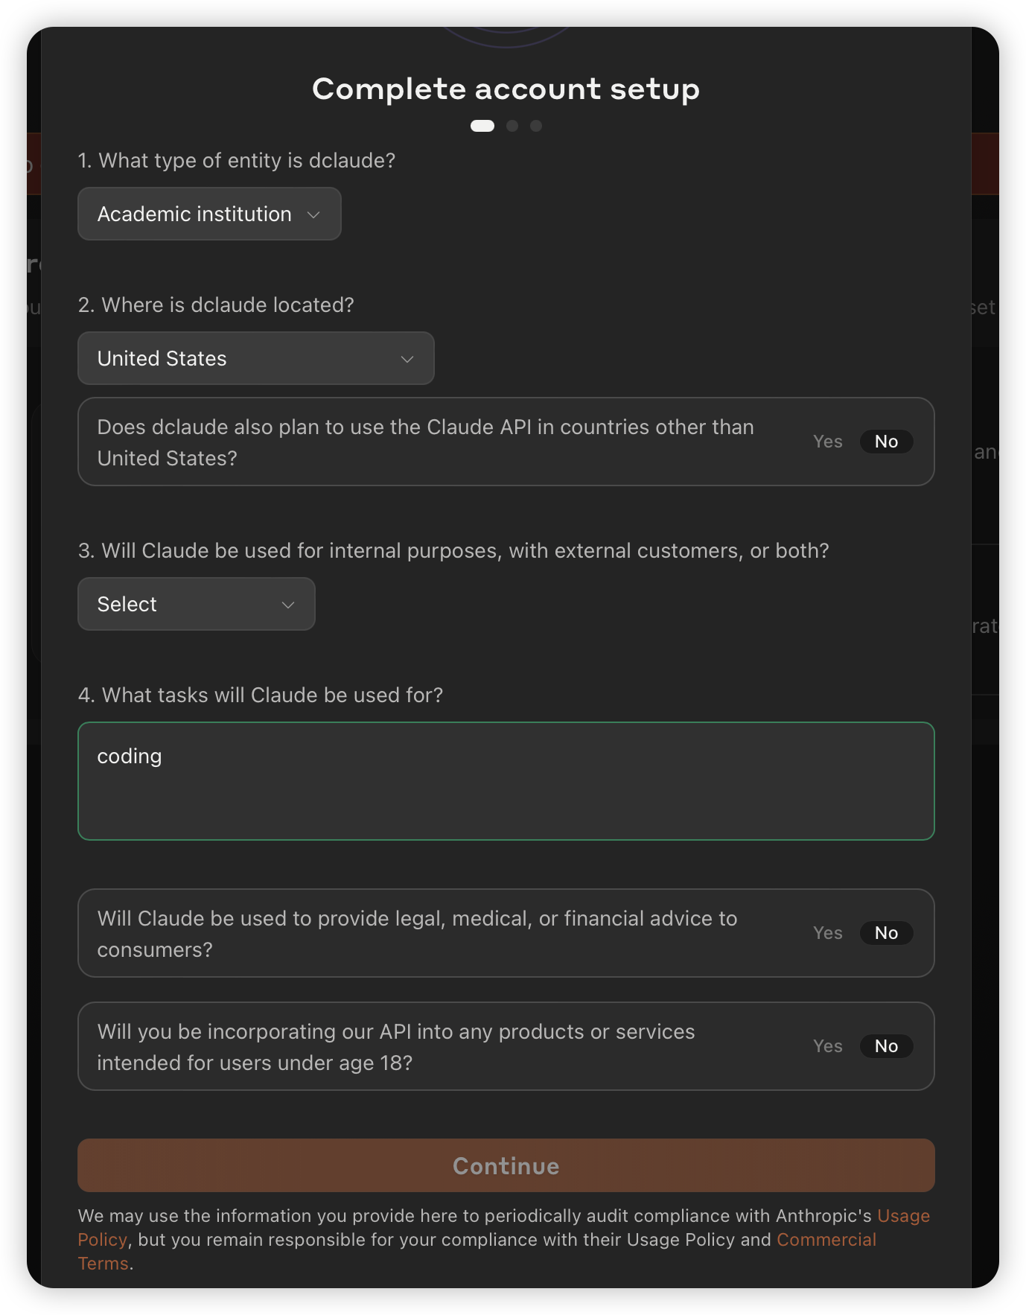Expand the internal or external purposes Select dropdown
This screenshot has width=1026, height=1315.
tap(197, 604)
